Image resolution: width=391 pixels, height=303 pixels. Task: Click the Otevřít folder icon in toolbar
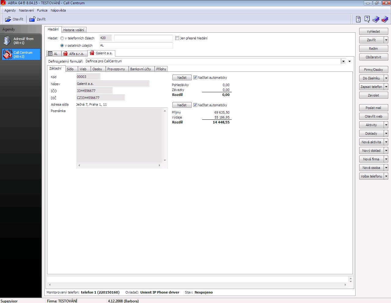8,19
